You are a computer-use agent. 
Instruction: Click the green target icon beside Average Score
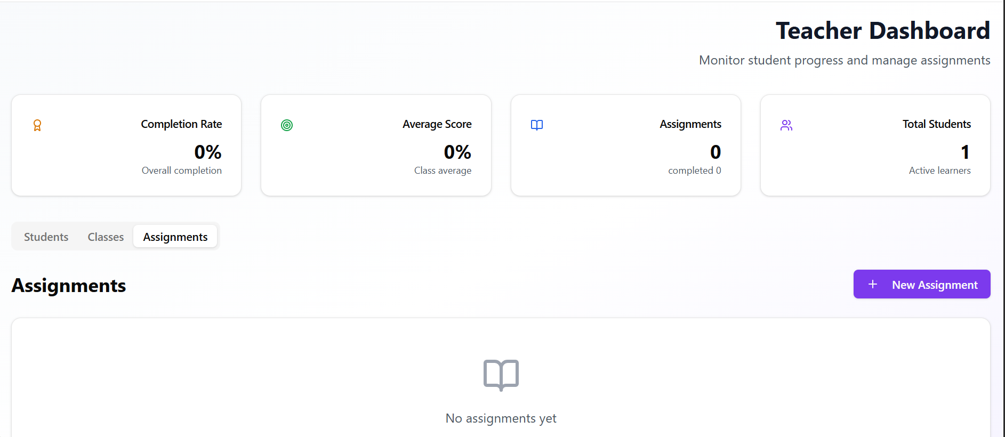pos(287,125)
